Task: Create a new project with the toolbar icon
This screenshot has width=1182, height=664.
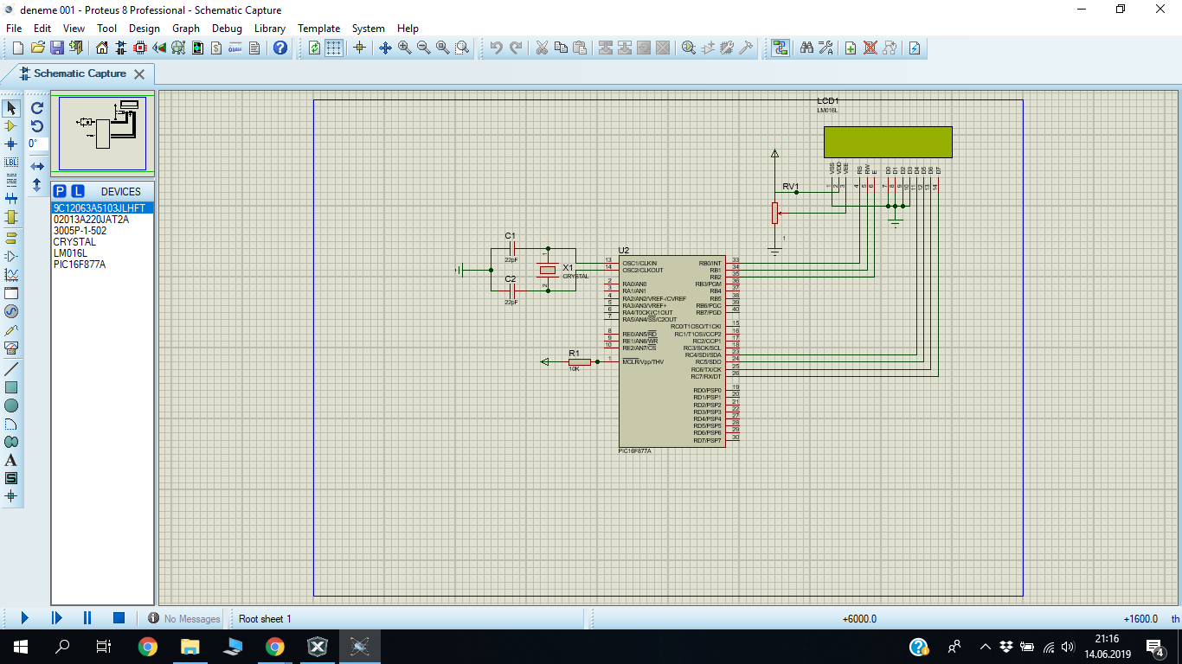Action: point(17,48)
